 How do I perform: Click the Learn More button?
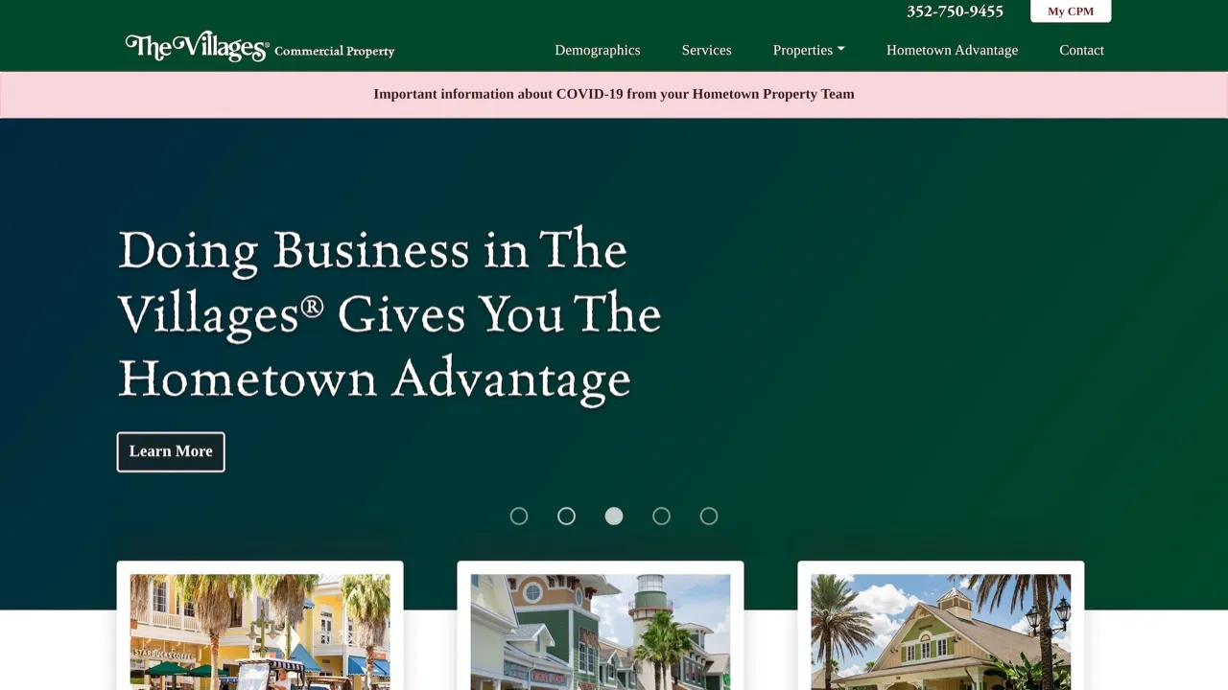171,451
